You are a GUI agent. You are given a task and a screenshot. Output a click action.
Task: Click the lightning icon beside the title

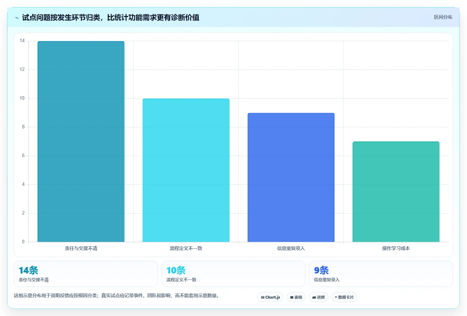click(17, 17)
